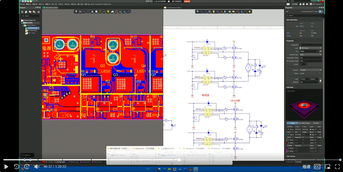This screenshot has width=343, height=172.
Task: Mute the video volume speaker icon
Action: (x=36, y=167)
